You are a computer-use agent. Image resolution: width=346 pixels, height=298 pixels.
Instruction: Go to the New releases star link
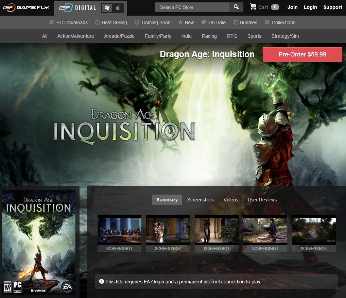[186, 22]
